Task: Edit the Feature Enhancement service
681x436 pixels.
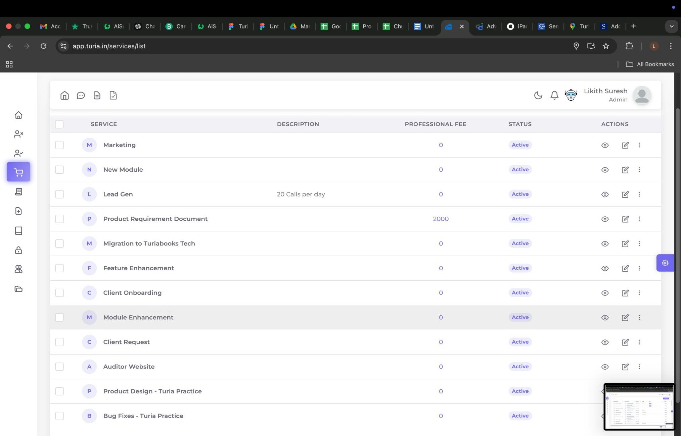Action: [625, 268]
